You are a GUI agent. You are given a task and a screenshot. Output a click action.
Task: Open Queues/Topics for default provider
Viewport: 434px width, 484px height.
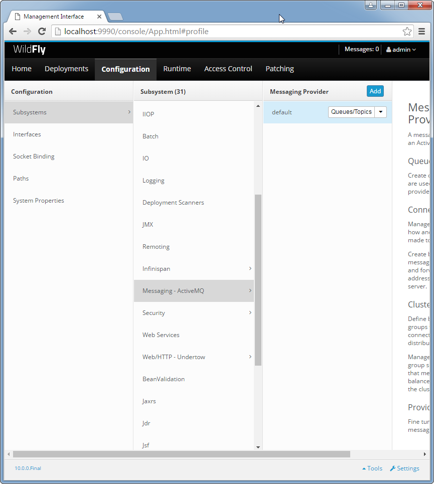click(351, 112)
